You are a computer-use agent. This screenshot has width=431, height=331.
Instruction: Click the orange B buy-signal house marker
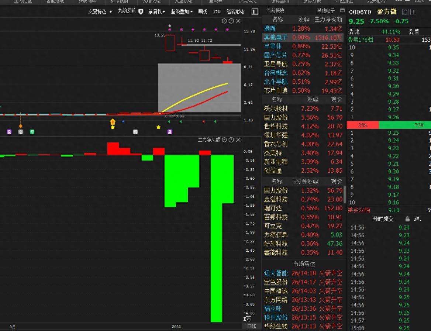pyautogui.click(x=113, y=121)
